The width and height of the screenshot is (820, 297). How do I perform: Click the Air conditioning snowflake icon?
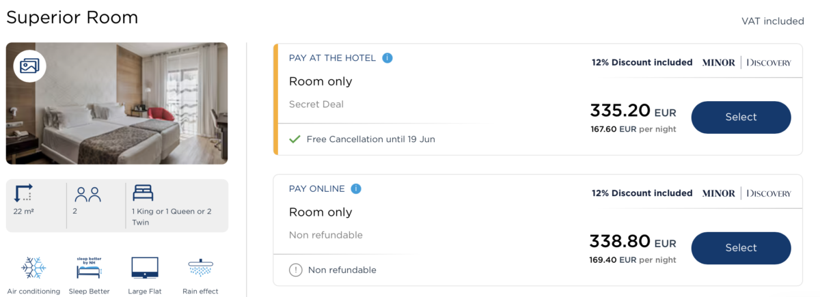[33, 268]
